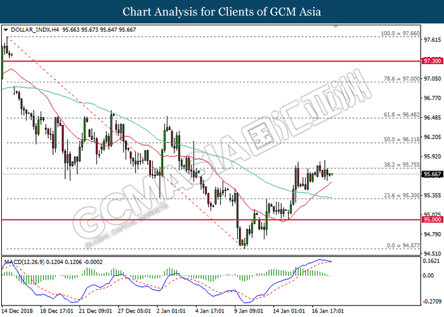Click the 2 Jan 01:01 time label
The height and width of the screenshot is (317, 444).
pos(171,311)
